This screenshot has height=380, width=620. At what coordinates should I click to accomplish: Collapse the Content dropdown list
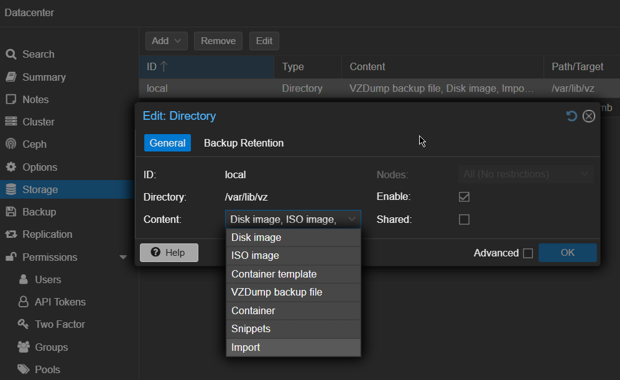[352, 219]
